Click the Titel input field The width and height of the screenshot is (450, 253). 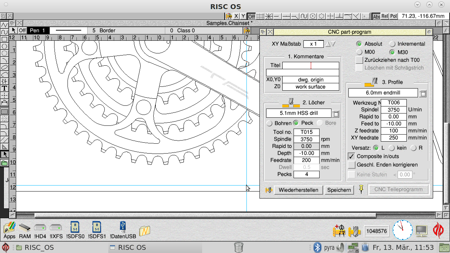pos(311,65)
